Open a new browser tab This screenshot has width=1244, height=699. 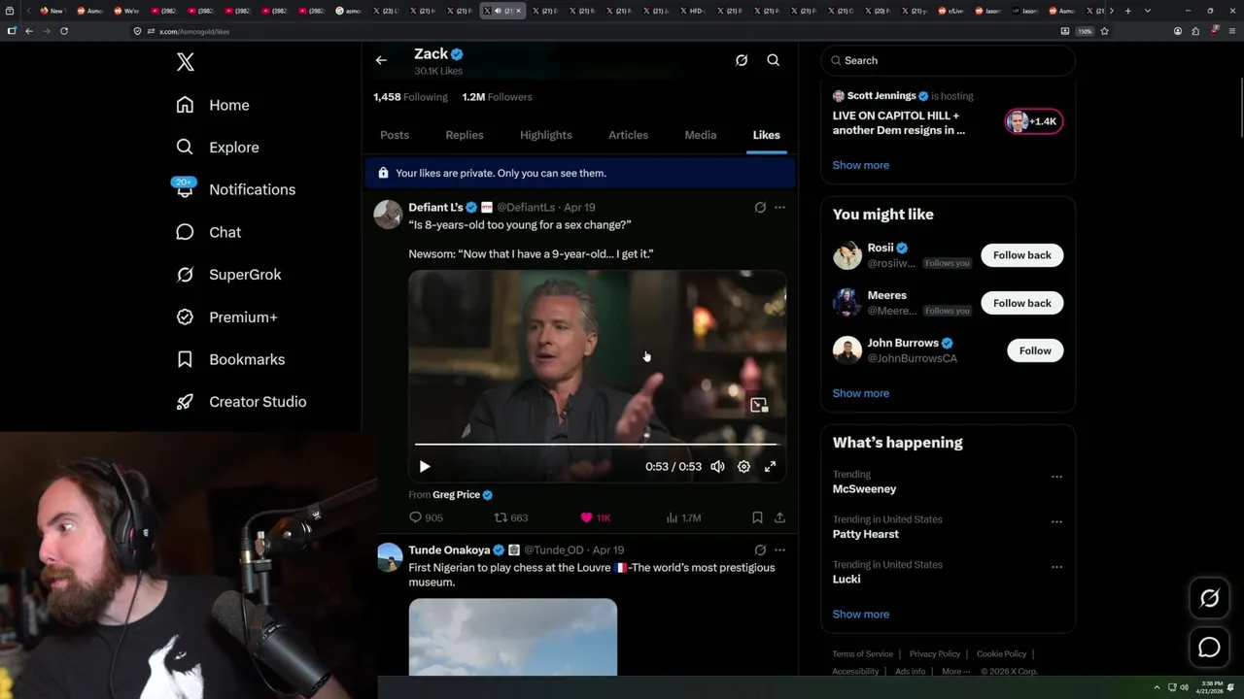click(x=1127, y=11)
